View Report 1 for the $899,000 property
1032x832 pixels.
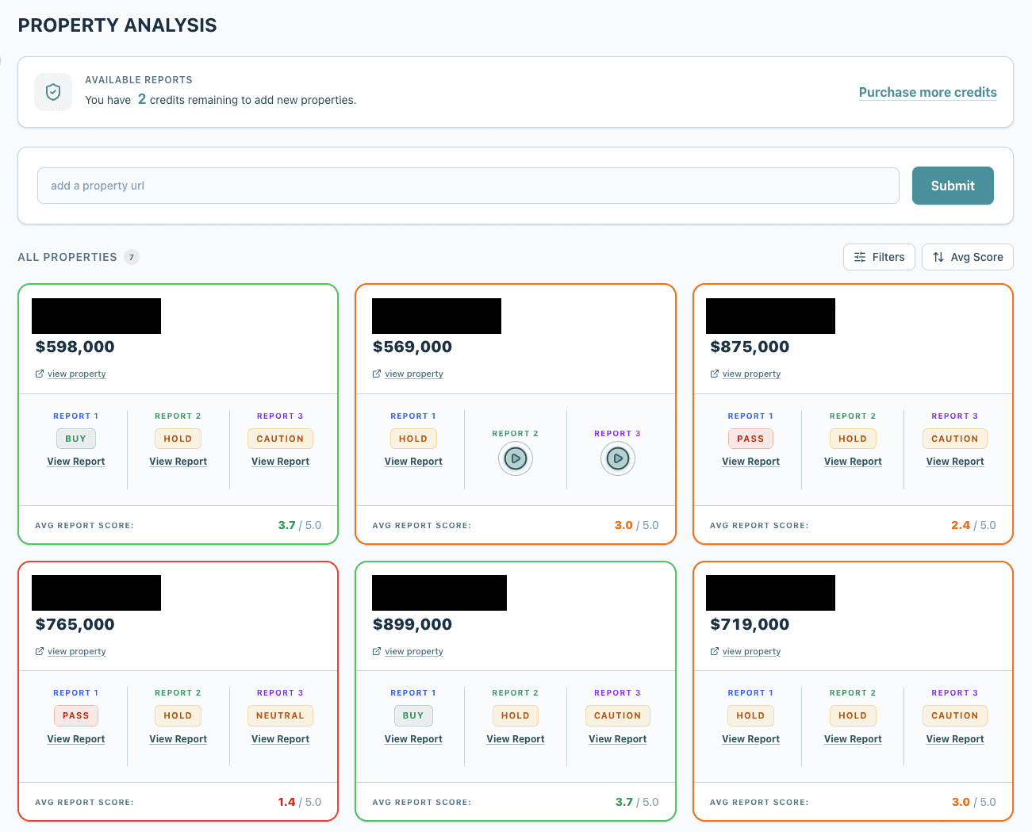click(x=413, y=739)
